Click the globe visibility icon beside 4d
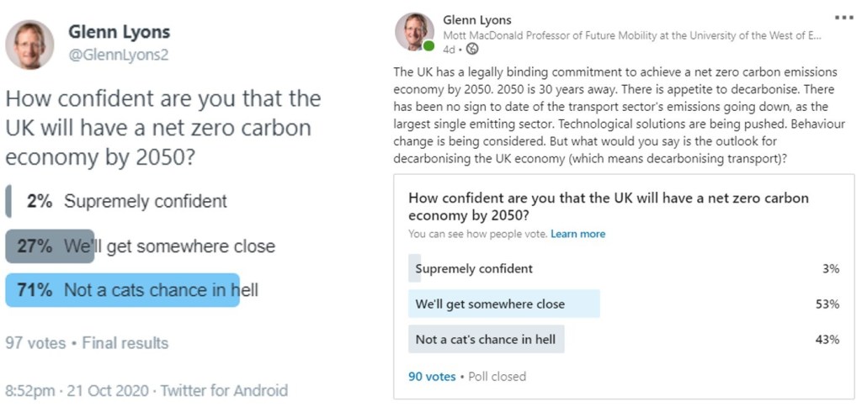 click(472, 50)
